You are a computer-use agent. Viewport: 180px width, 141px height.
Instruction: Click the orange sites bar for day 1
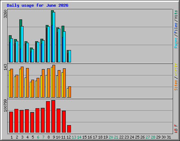click(x=12, y=83)
